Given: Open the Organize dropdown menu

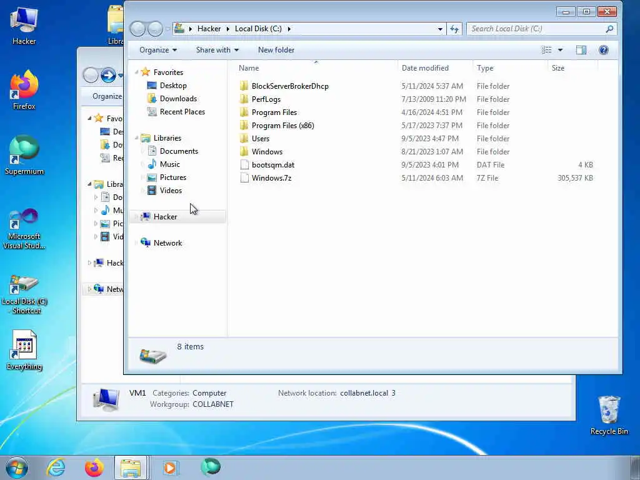Looking at the screenshot, I should click(x=158, y=50).
